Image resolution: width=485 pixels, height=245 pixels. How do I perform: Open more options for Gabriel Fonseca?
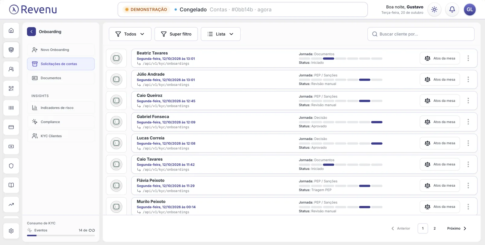(468, 122)
